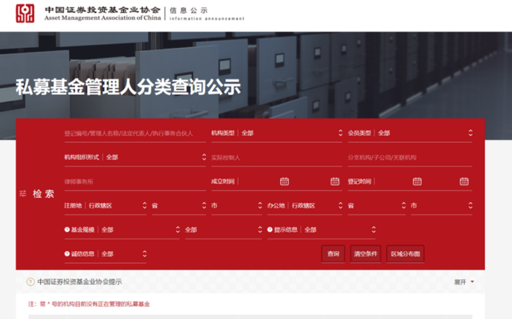512x319 pixels.
Task: Open the 注册地 市 dropdown
Action: 237,206
